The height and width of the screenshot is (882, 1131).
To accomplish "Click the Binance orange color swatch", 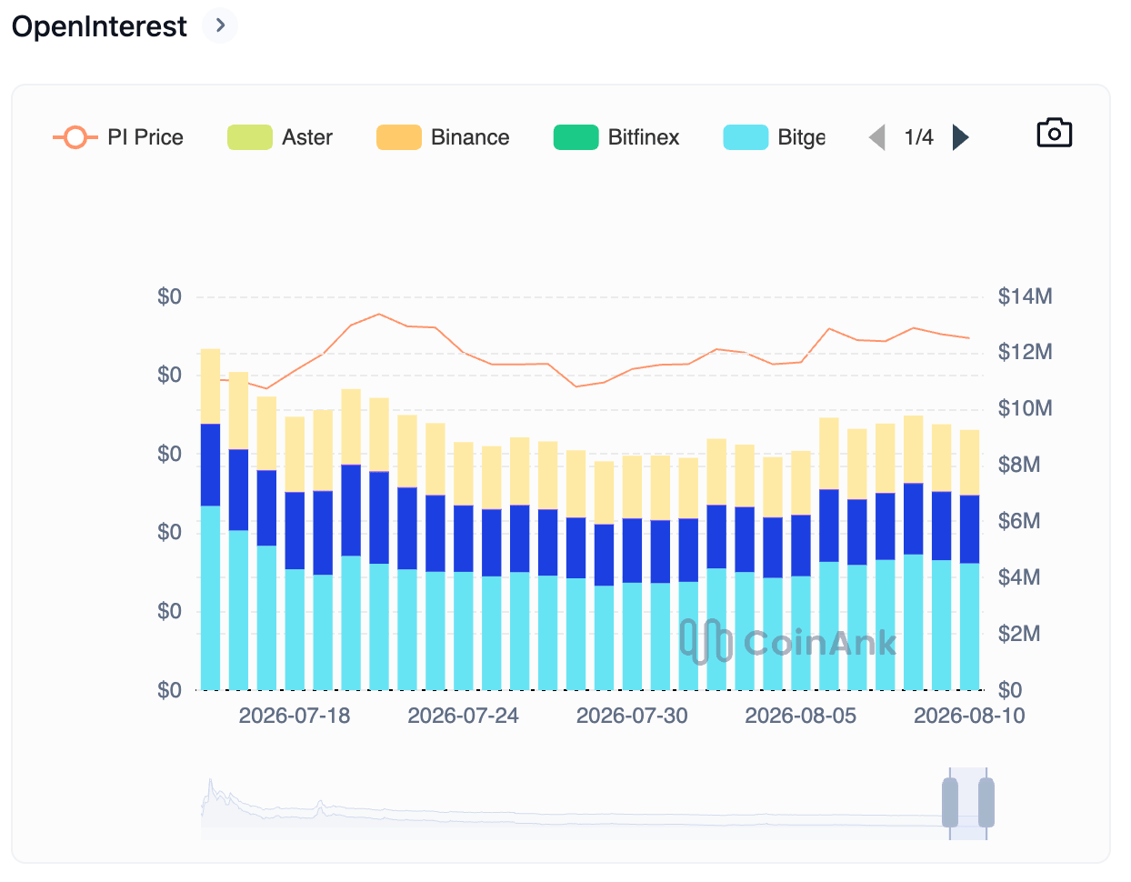I will [x=399, y=137].
